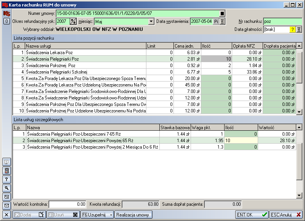Select row 'Świadczenia Pielęgniarki Poz' in upper list
This screenshot has height=221, width=305.
pyautogui.click(x=154, y=59)
